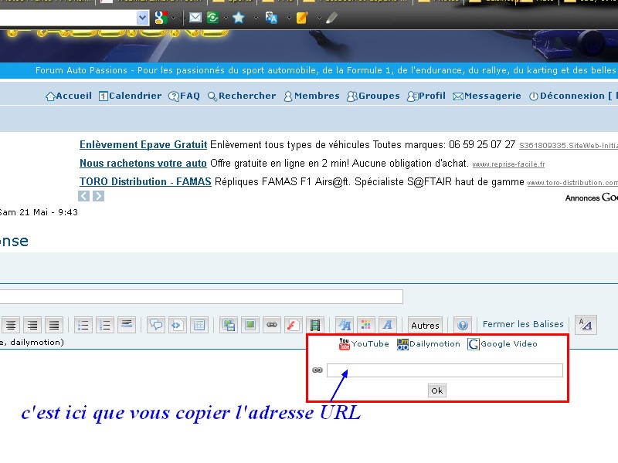Expand the sticky note dropdown arrow

(319, 18)
